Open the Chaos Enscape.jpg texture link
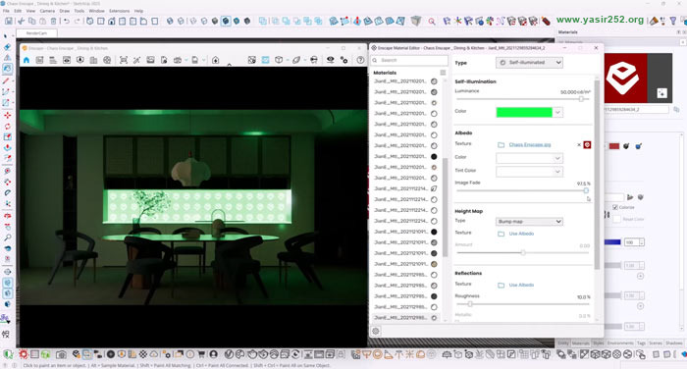687x369 pixels. click(530, 144)
